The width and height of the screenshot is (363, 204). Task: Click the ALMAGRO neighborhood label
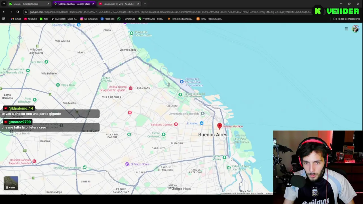177,143
